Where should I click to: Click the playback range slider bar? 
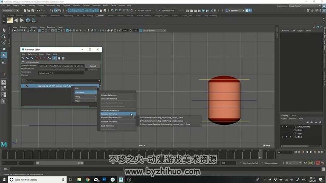60,163
